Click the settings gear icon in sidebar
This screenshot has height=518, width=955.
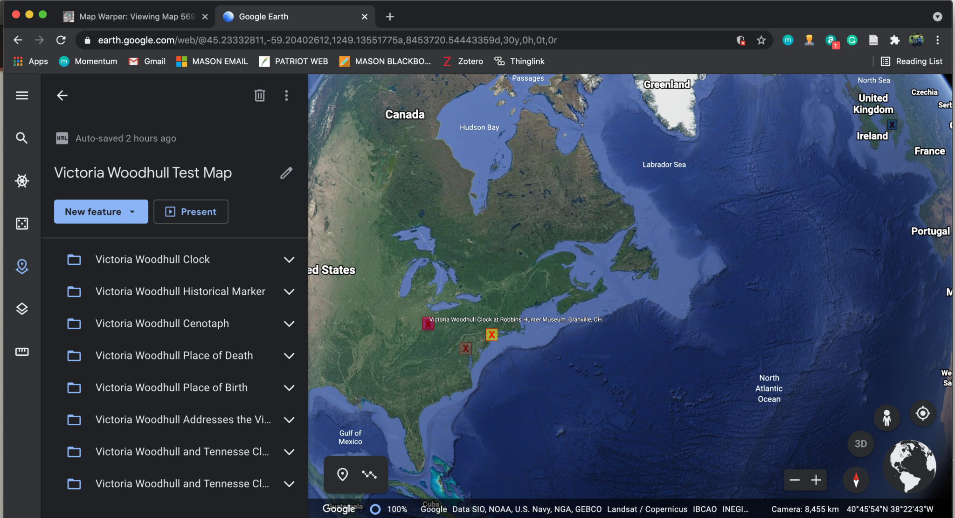click(x=21, y=180)
